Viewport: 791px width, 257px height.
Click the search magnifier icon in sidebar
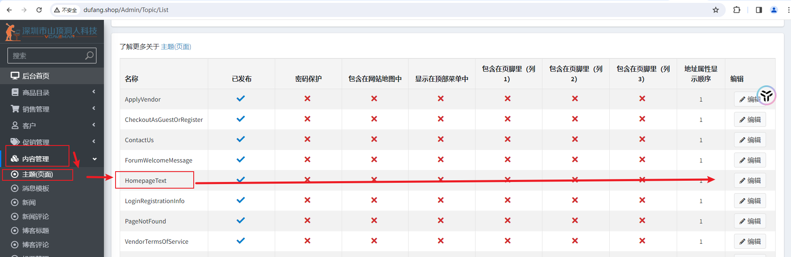[89, 56]
